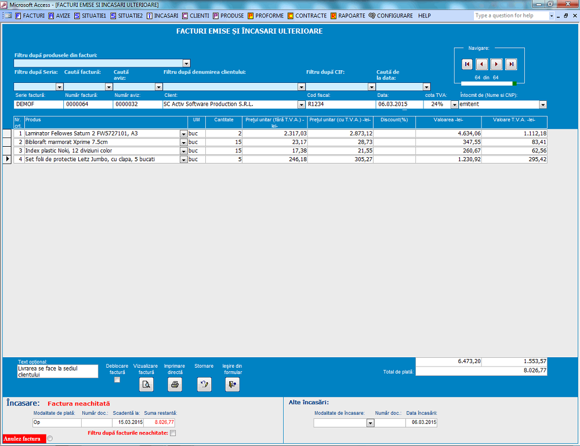The height and width of the screenshot is (446, 580).
Task: Click the Data încasării field
Action: click(421, 422)
